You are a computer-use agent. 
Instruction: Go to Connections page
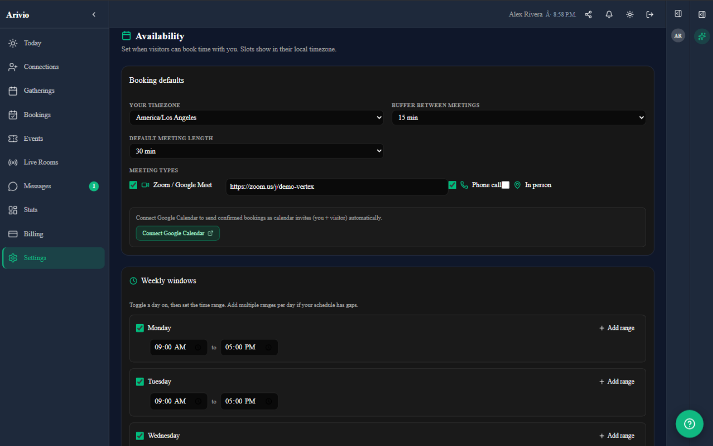click(53, 67)
